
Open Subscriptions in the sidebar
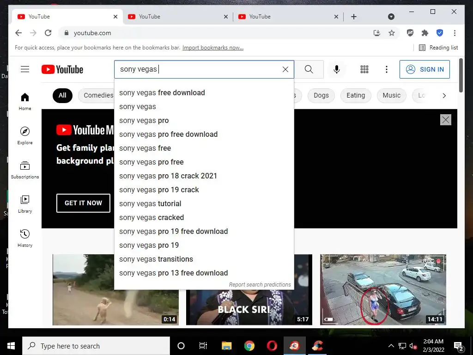(x=25, y=170)
